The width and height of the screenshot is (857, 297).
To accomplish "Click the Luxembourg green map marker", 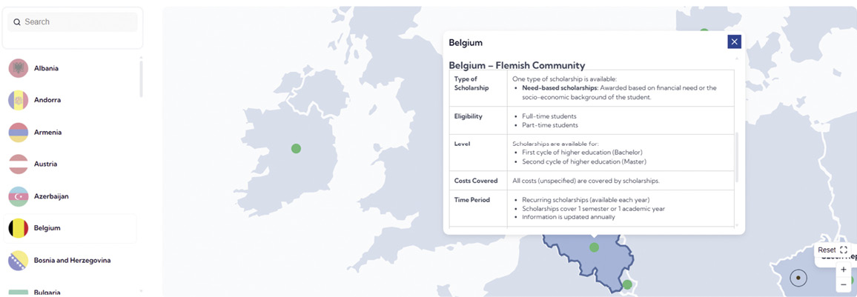I will (x=627, y=284).
